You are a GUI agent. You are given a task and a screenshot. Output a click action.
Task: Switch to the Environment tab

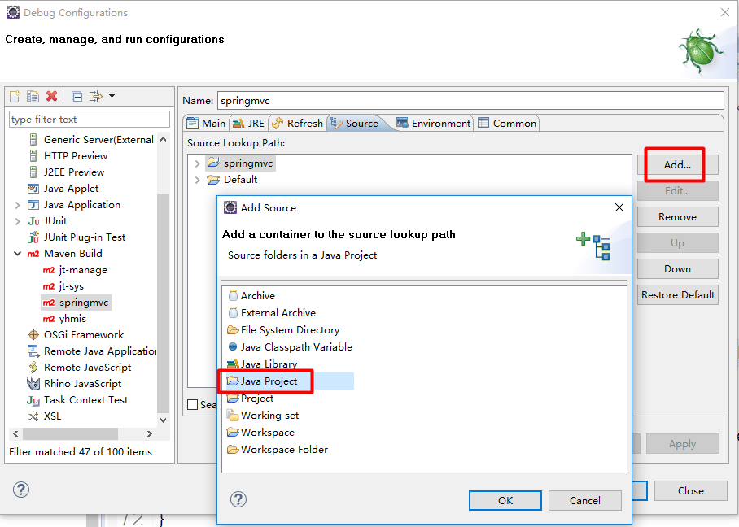pos(433,124)
